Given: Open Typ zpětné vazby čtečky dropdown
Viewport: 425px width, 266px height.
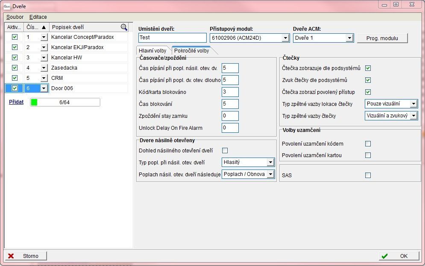Looking at the screenshot, I should point(413,116).
